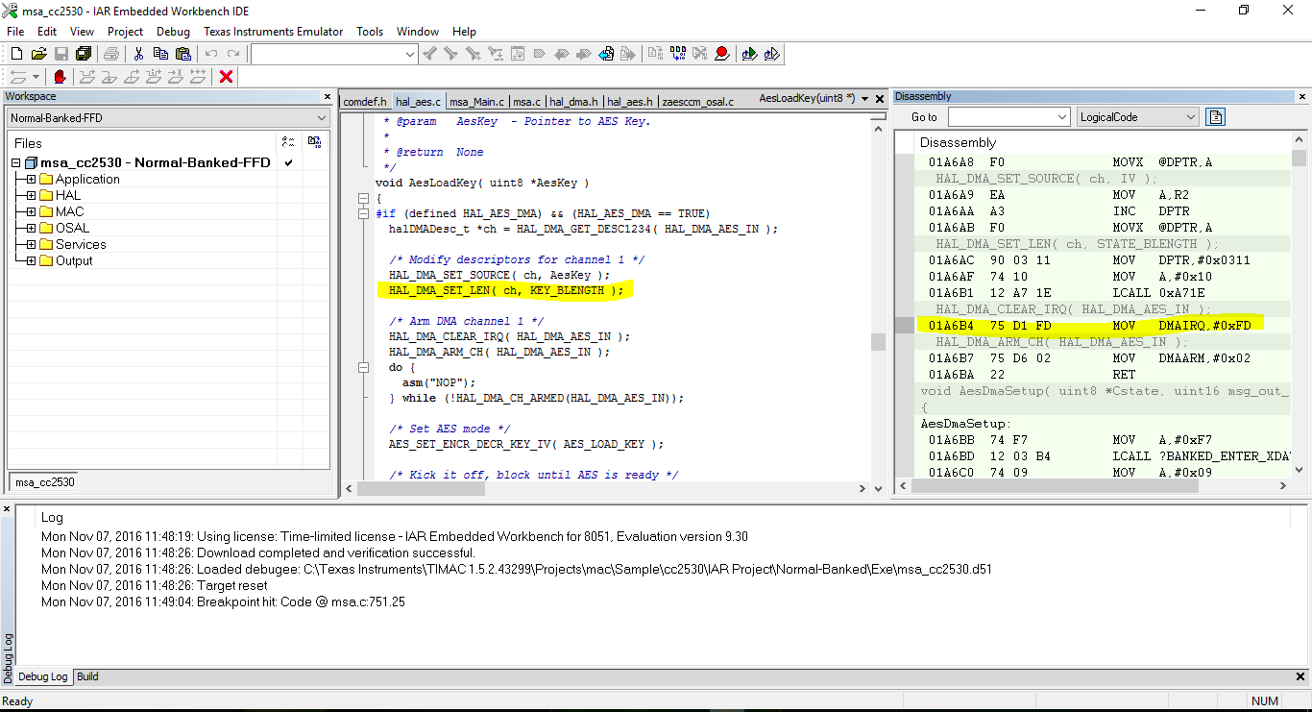Viewport: 1312px width, 712px height.
Task: Open the quick search combo box in toolbar
Action: pos(334,55)
